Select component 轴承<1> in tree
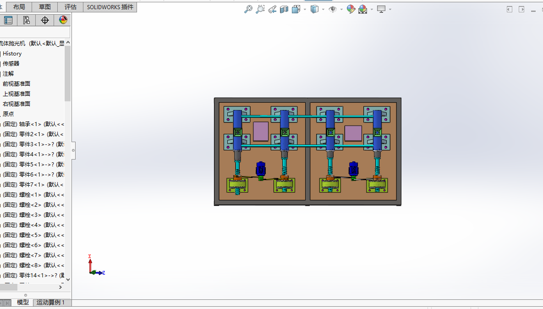This screenshot has width=543, height=309. click(33, 124)
